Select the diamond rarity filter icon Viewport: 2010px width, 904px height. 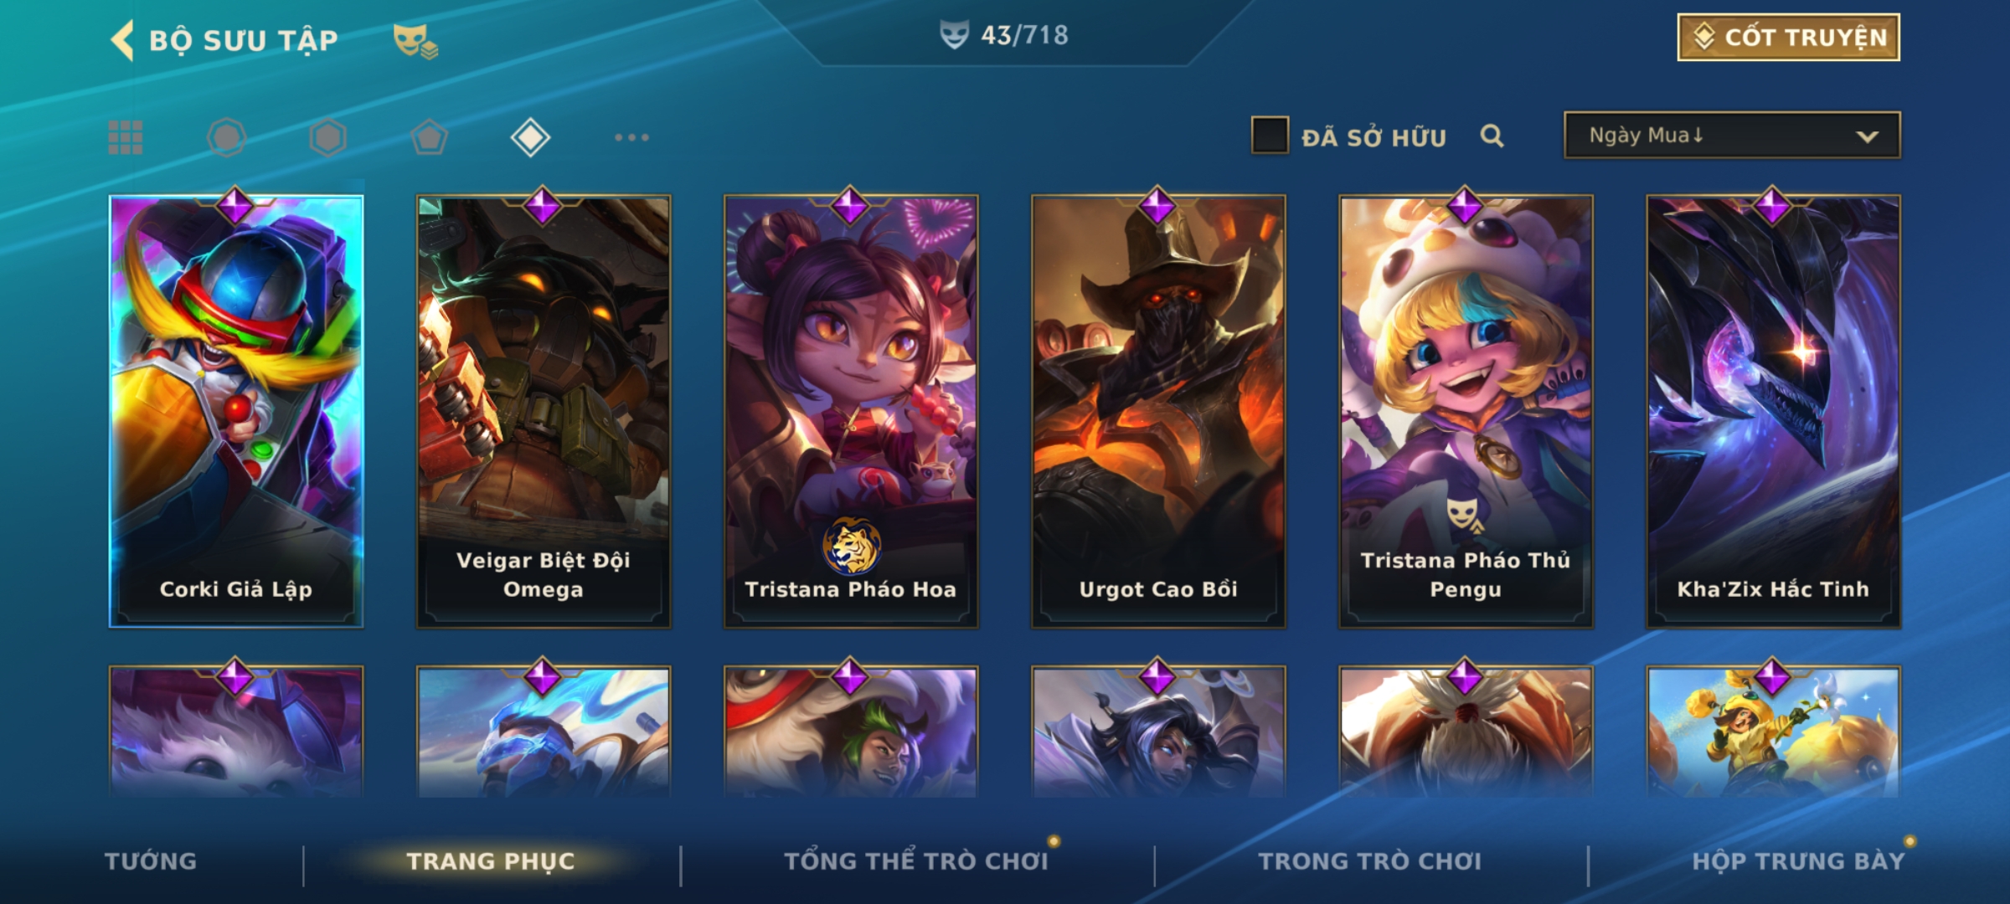click(x=530, y=137)
